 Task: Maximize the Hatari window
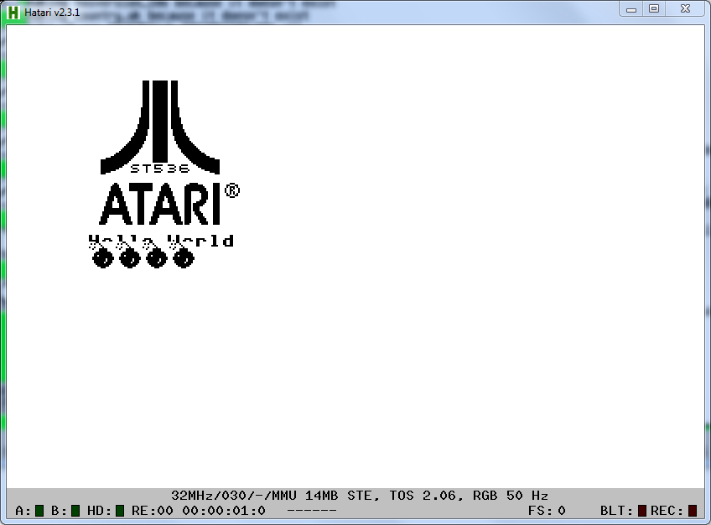[654, 9]
